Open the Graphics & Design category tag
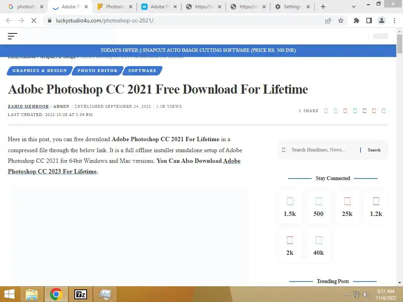Screen dimensions: 403x302 click(x=40, y=71)
